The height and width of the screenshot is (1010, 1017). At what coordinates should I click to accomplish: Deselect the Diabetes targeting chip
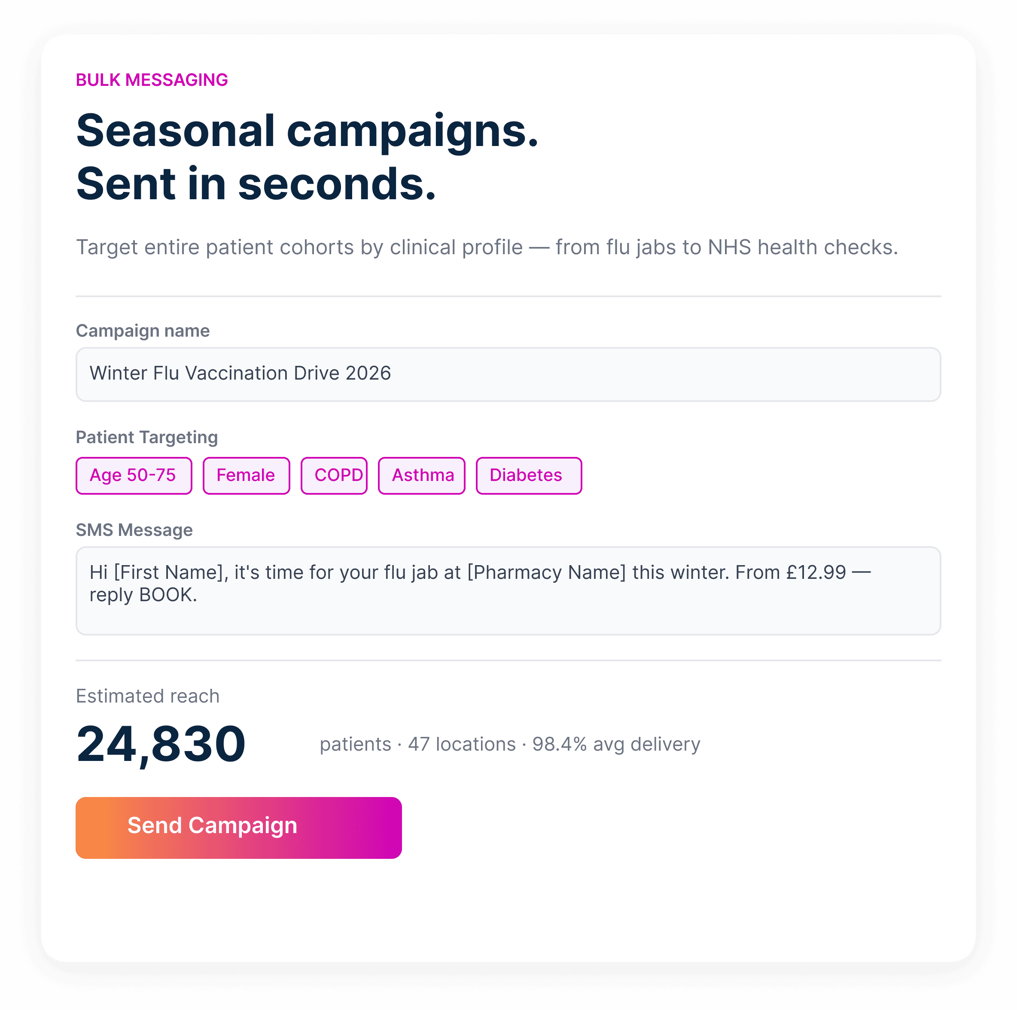click(529, 475)
